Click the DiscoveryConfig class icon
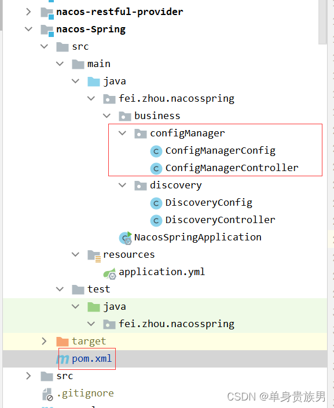Screen dimensions: 334x408 point(156,203)
